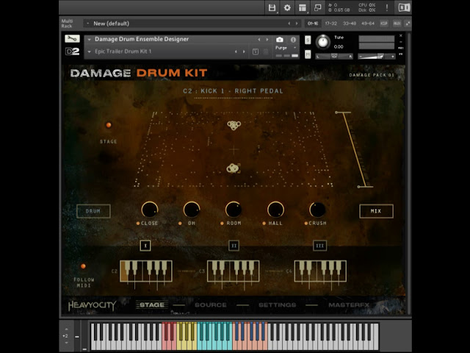Click the instrument pan slider
470x353 pixels.
click(x=334, y=57)
